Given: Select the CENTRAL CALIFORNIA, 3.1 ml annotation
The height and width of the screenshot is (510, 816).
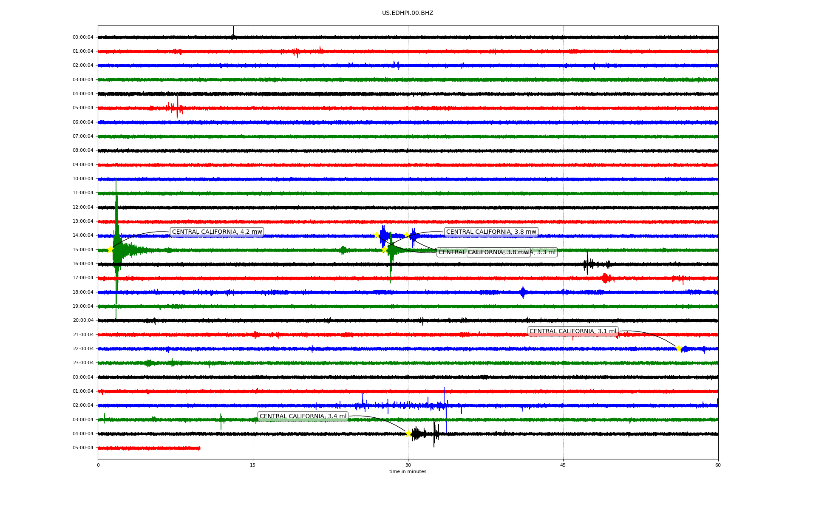Looking at the screenshot, I should 572,331.
